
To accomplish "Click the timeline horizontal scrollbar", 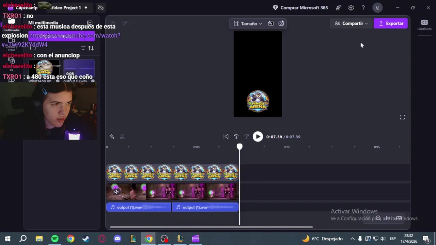I will pyautogui.click(x=211, y=227).
